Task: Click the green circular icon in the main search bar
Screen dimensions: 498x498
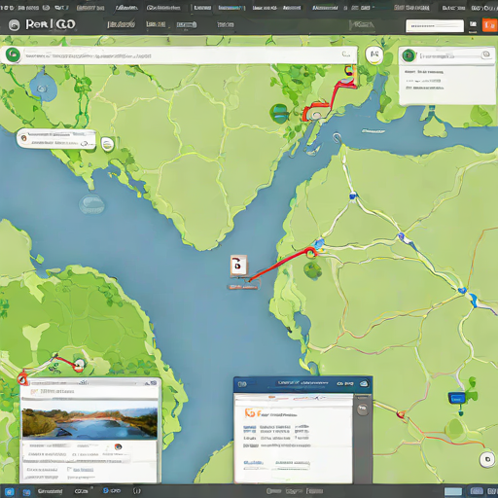Action: click(13, 54)
